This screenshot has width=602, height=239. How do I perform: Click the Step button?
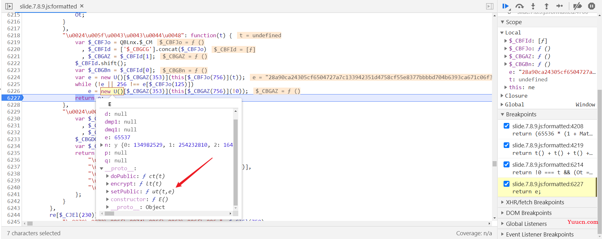[560, 6]
